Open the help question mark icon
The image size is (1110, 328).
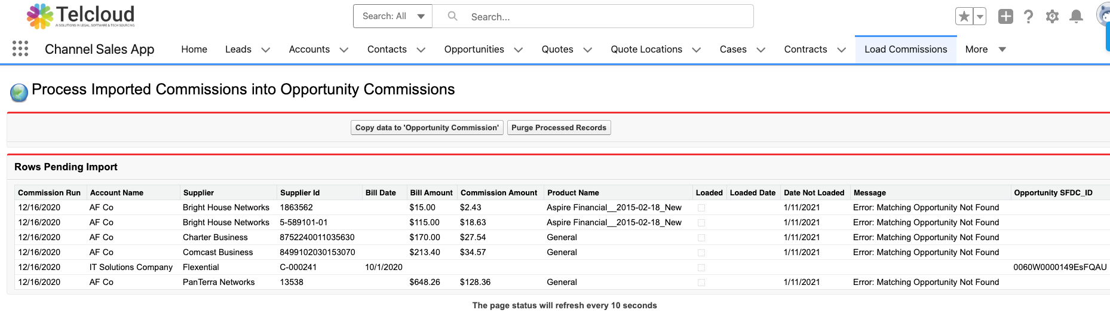click(x=1028, y=17)
